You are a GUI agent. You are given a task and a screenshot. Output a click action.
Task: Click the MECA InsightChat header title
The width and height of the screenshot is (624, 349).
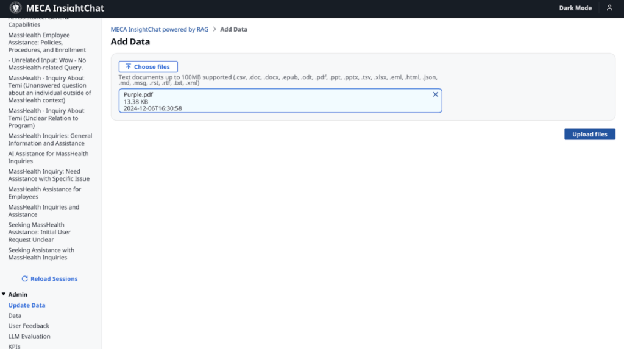point(65,8)
